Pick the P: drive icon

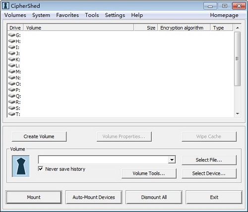12,90
